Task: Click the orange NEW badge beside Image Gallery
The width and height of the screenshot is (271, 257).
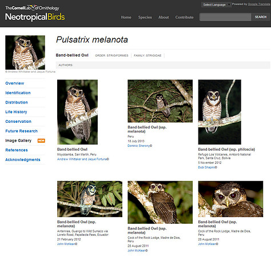Action: point(41,140)
